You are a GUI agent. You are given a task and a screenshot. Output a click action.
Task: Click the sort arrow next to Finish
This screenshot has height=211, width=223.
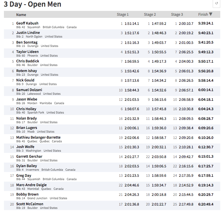(x=211, y=14)
